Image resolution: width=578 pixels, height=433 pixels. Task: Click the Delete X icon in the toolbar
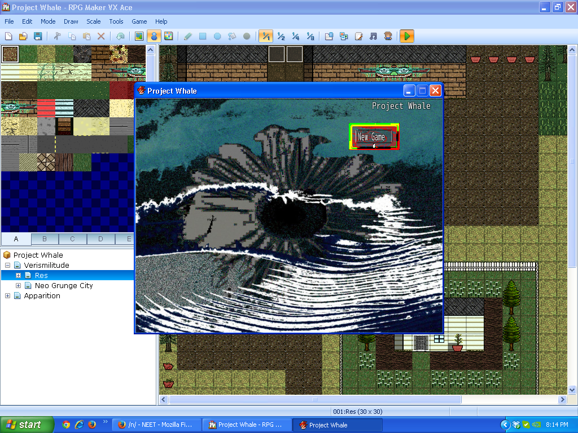coord(101,36)
